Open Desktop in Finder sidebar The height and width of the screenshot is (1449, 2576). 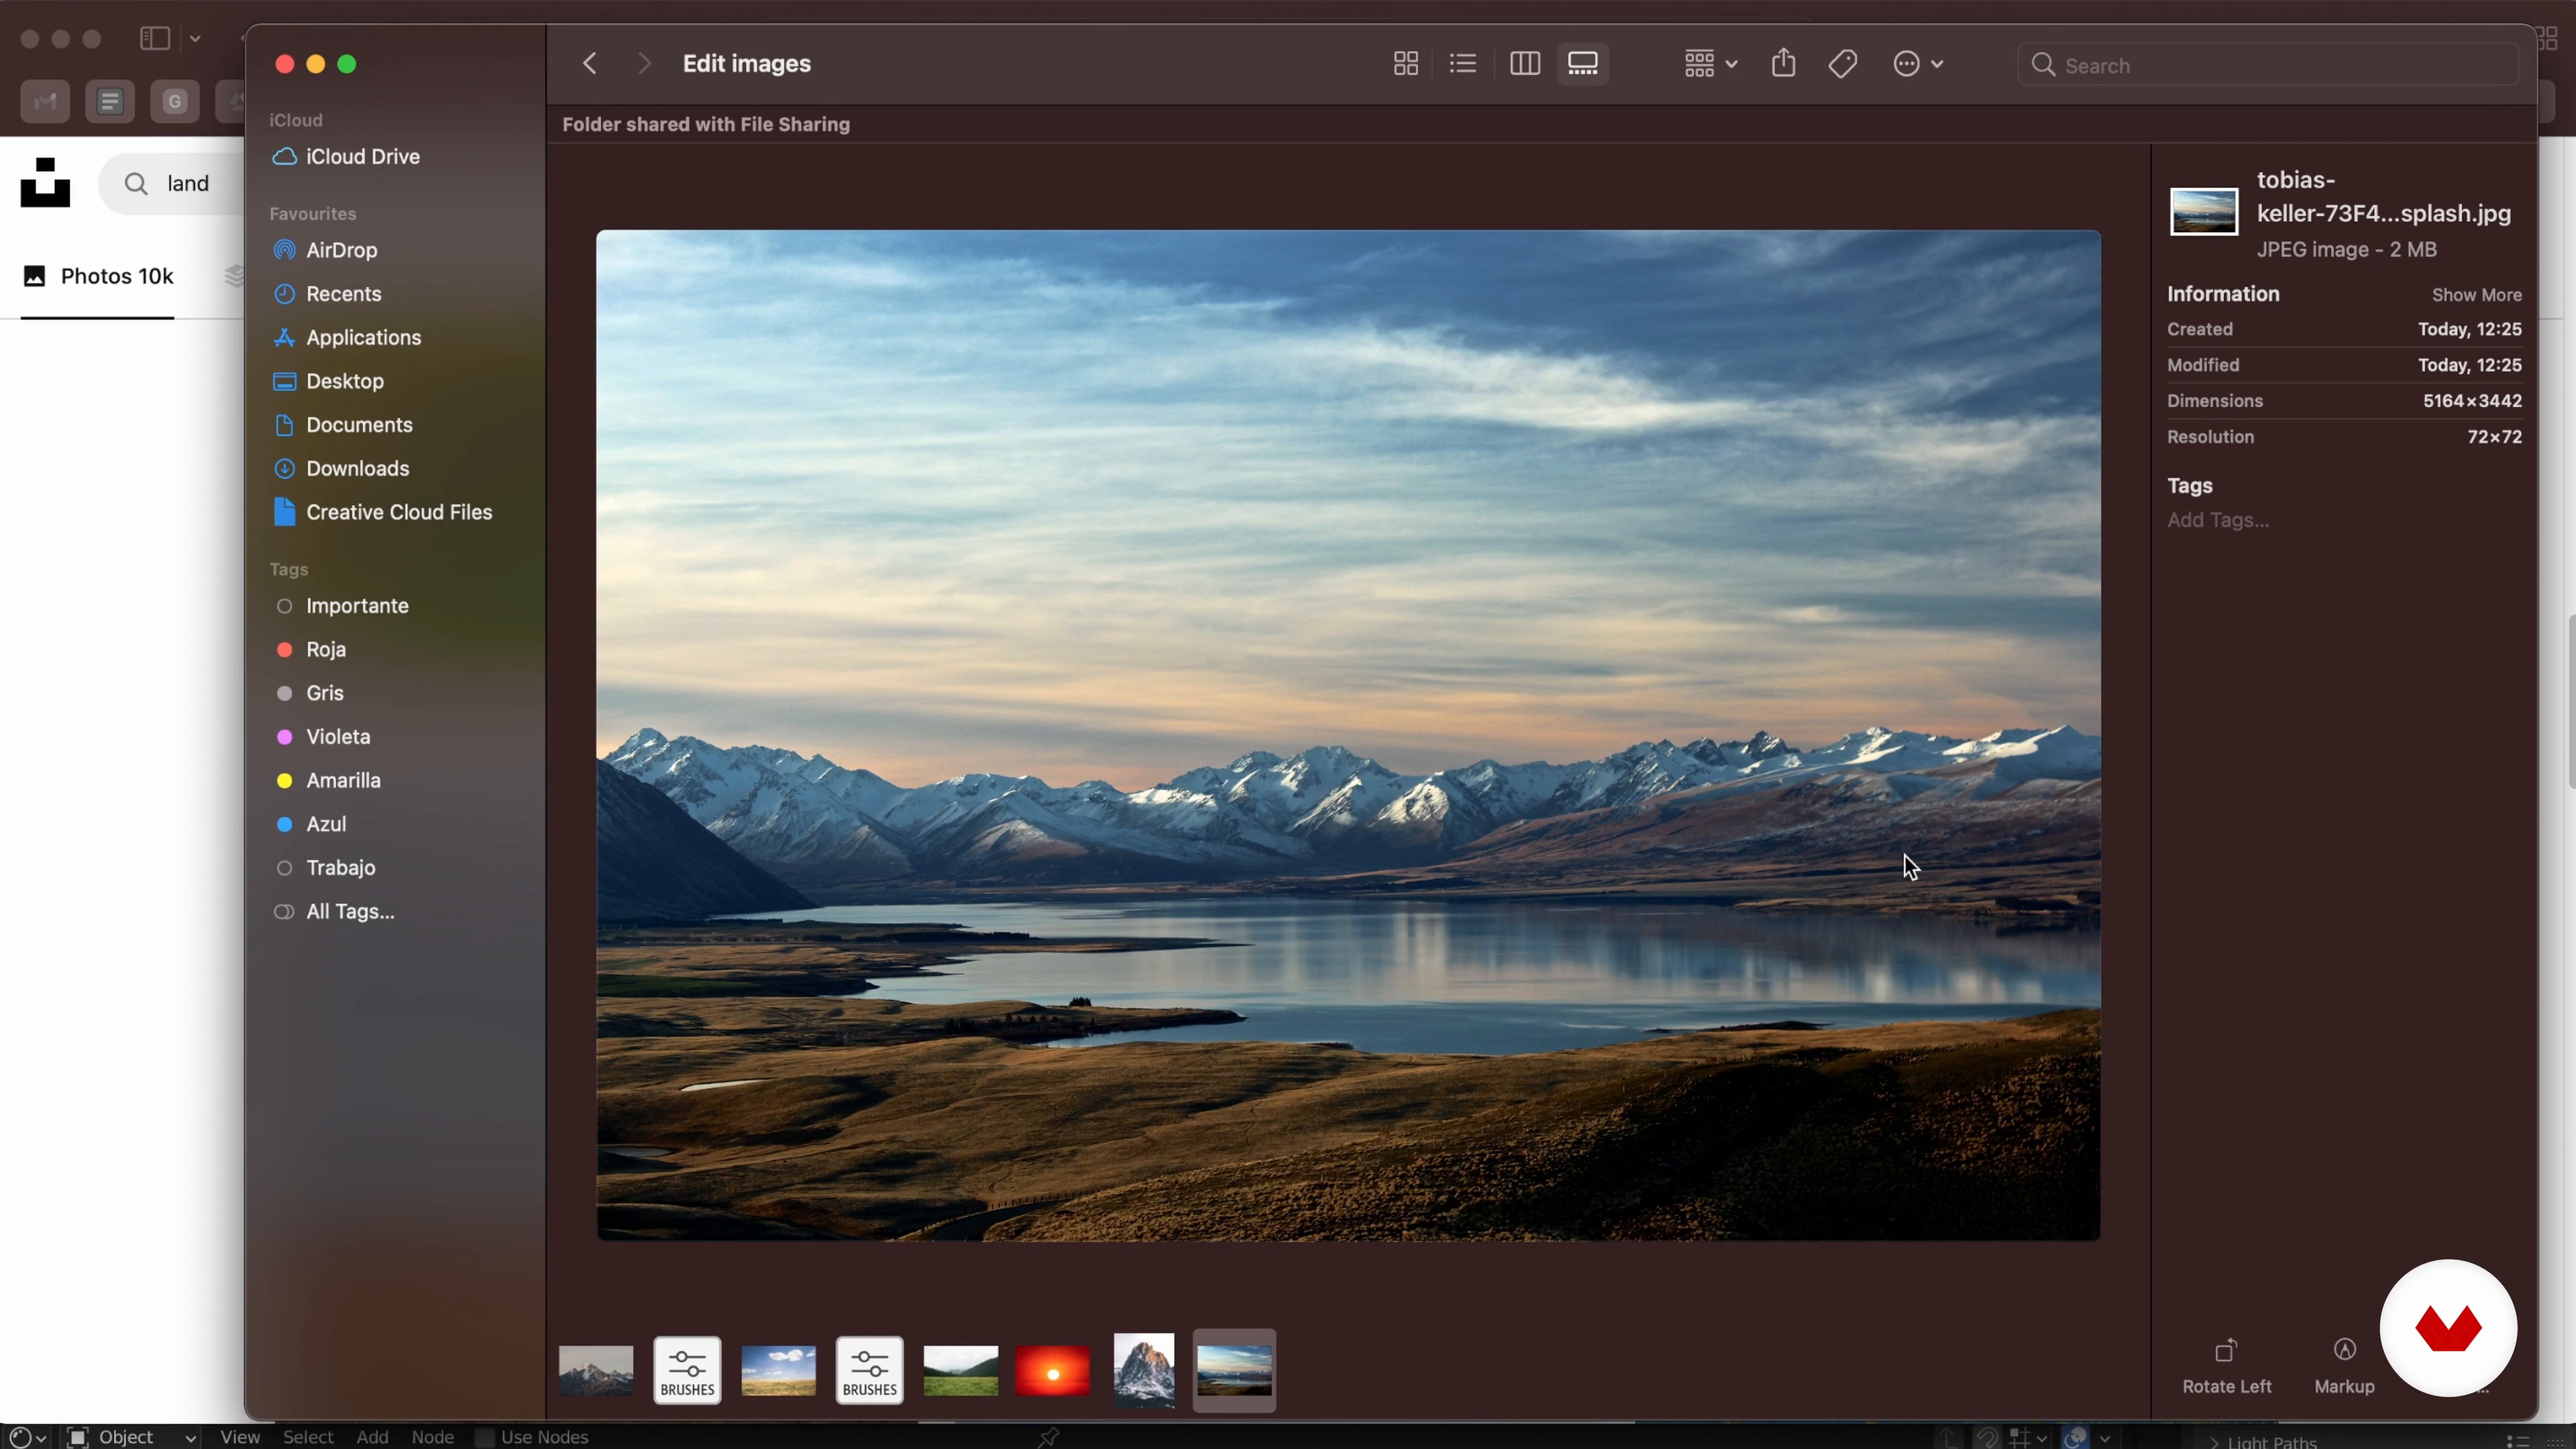[329, 382]
